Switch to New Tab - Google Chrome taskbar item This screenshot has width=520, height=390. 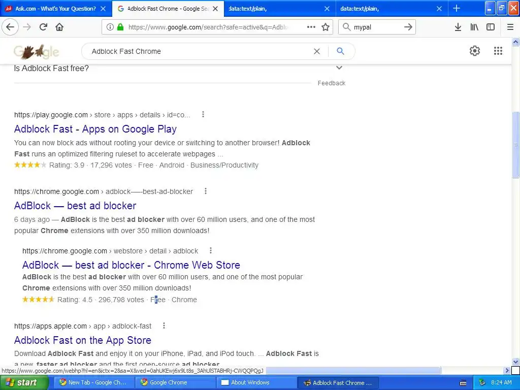pos(94,382)
